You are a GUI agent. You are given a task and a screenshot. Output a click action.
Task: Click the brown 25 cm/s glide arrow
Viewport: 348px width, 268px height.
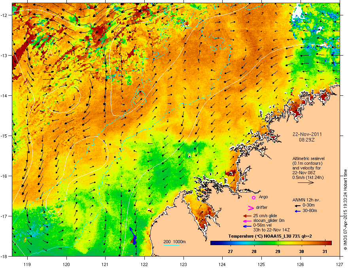(x=247, y=216)
